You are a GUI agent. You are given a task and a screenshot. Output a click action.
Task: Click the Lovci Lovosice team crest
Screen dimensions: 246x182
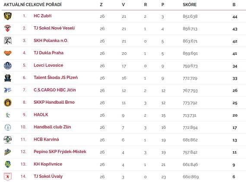(x=8, y=66)
